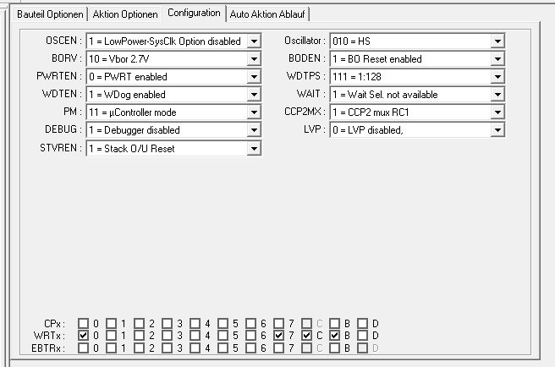
Task: Open the BORV voltage dropdown
Action: pos(254,58)
